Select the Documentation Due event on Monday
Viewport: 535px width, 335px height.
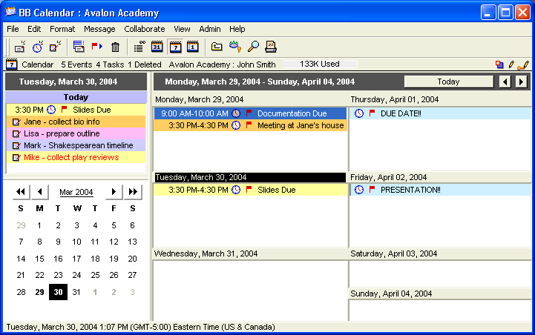pyautogui.click(x=292, y=113)
